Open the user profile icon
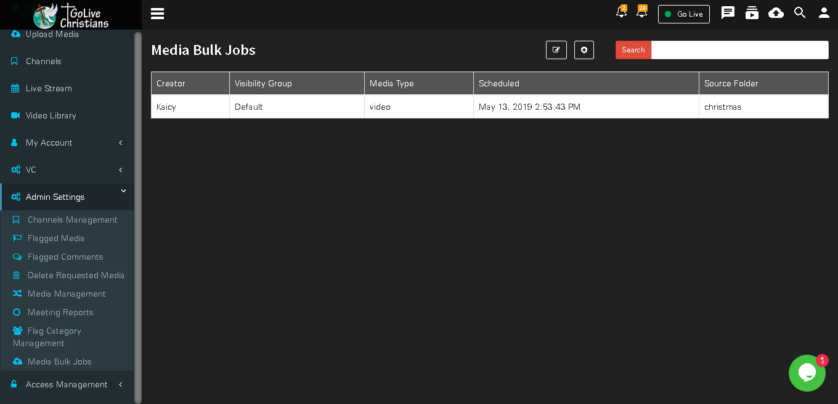838x404 pixels. point(824,12)
